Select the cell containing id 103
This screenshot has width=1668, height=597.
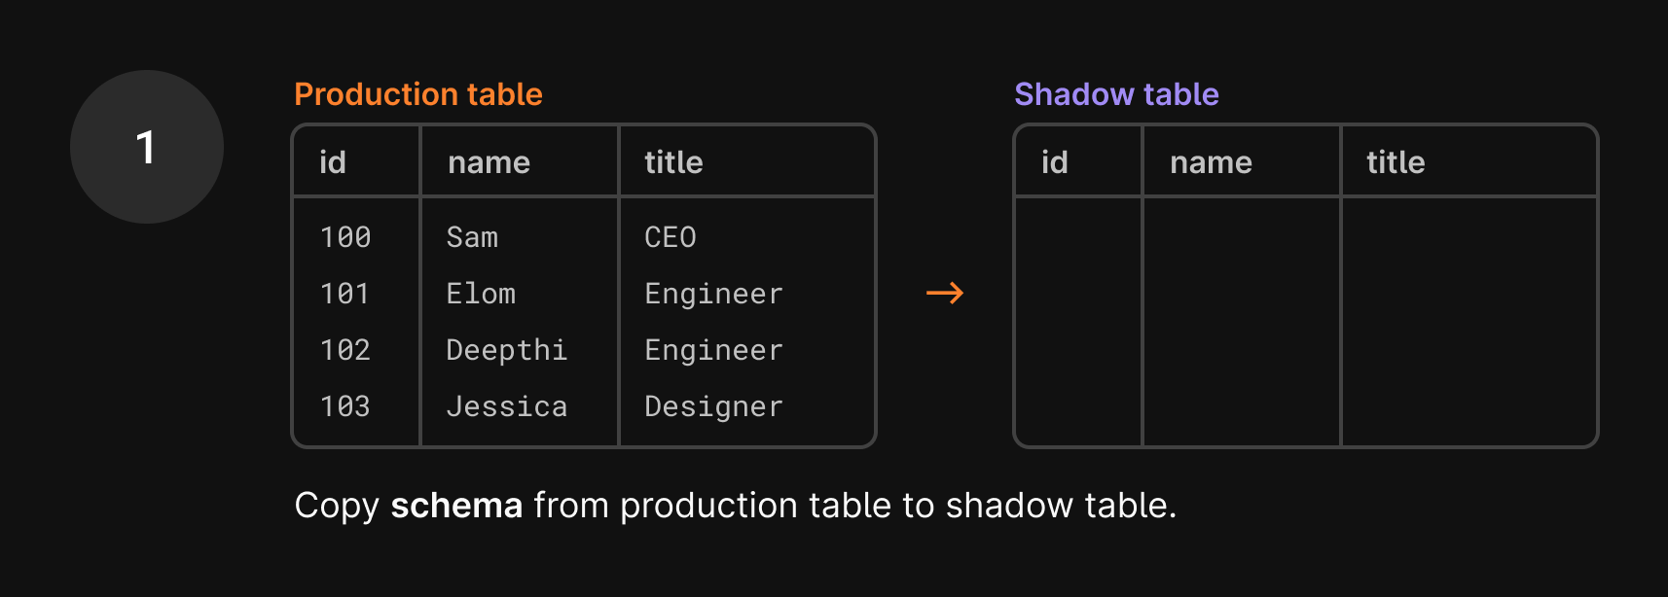pyautogui.click(x=345, y=406)
